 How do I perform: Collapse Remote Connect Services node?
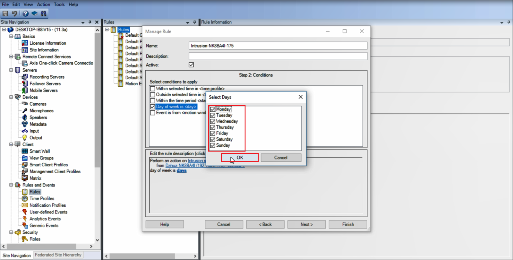tap(11, 56)
